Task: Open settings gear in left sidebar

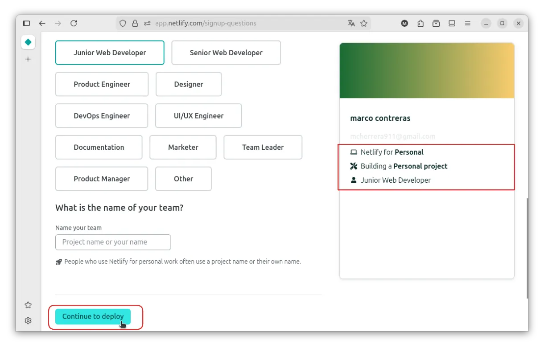Action: [28, 320]
